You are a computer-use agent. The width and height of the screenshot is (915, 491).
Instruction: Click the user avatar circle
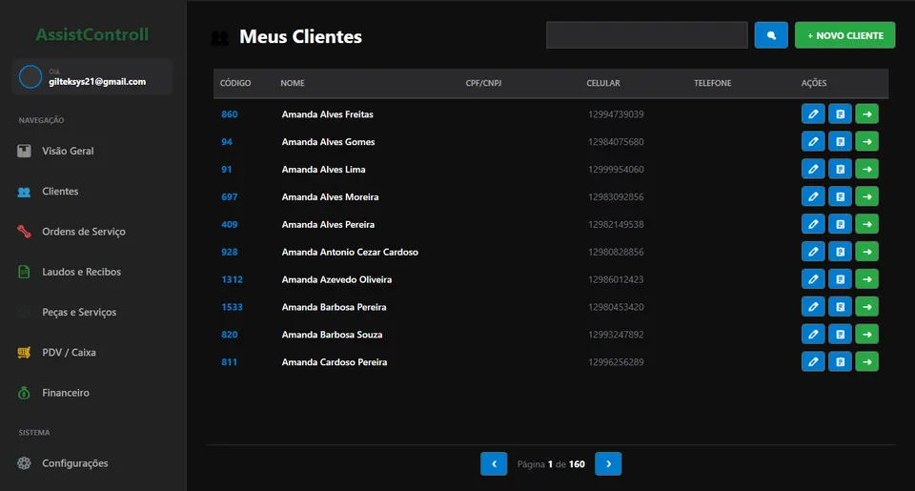click(x=30, y=76)
